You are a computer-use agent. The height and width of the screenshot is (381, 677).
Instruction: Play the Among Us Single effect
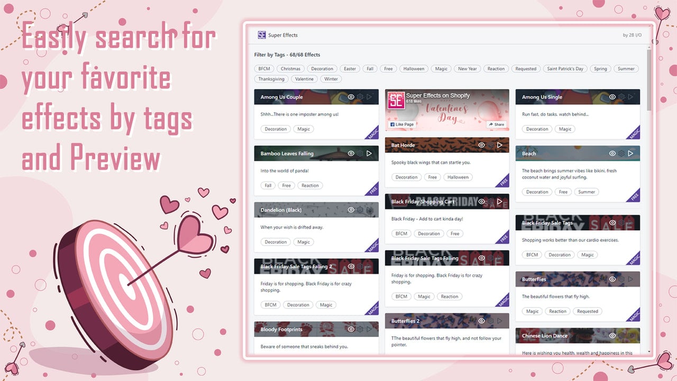(630, 97)
